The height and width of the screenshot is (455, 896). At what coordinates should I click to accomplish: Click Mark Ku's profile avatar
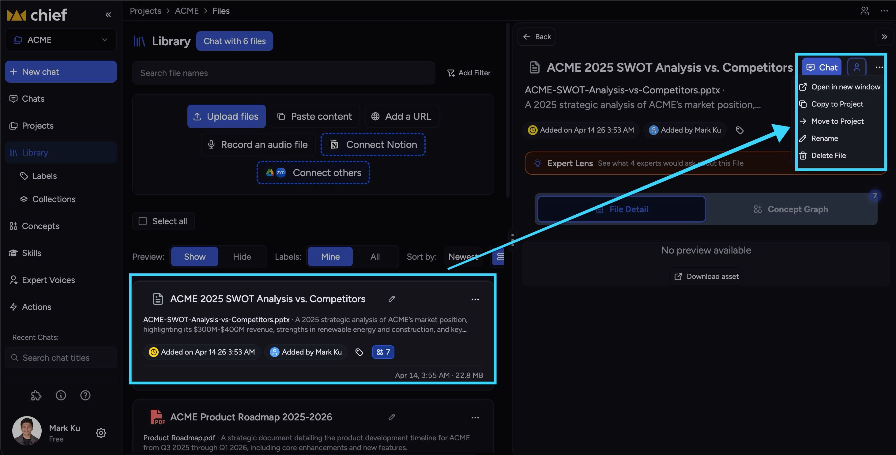[27, 431]
